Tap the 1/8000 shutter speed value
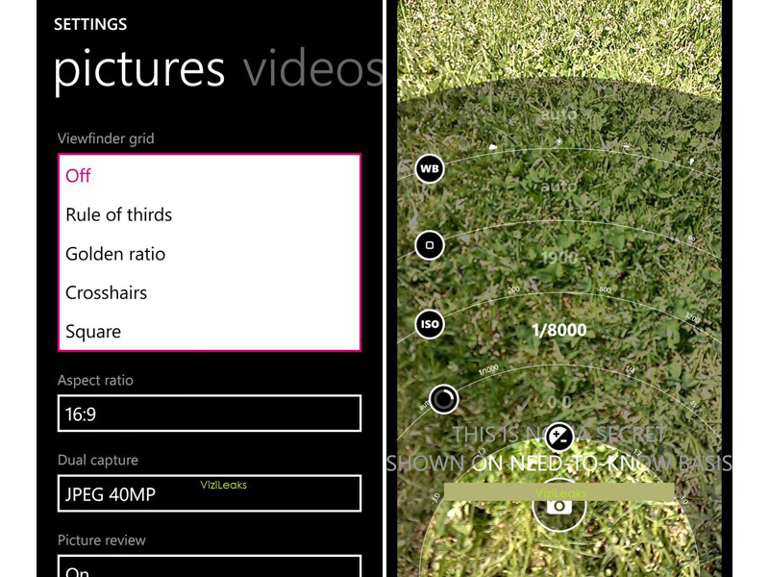The image size is (769, 577). point(559,330)
